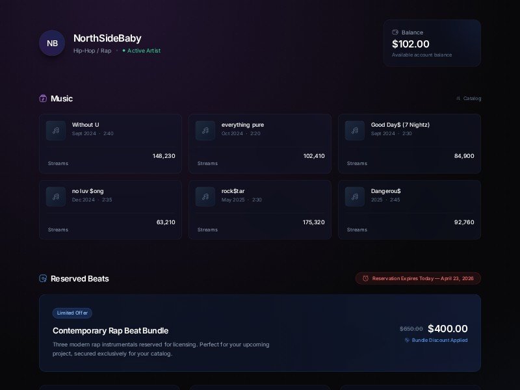Click the rock$tar track artwork icon
Viewport: 520px width, 390px height.
click(x=205, y=196)
